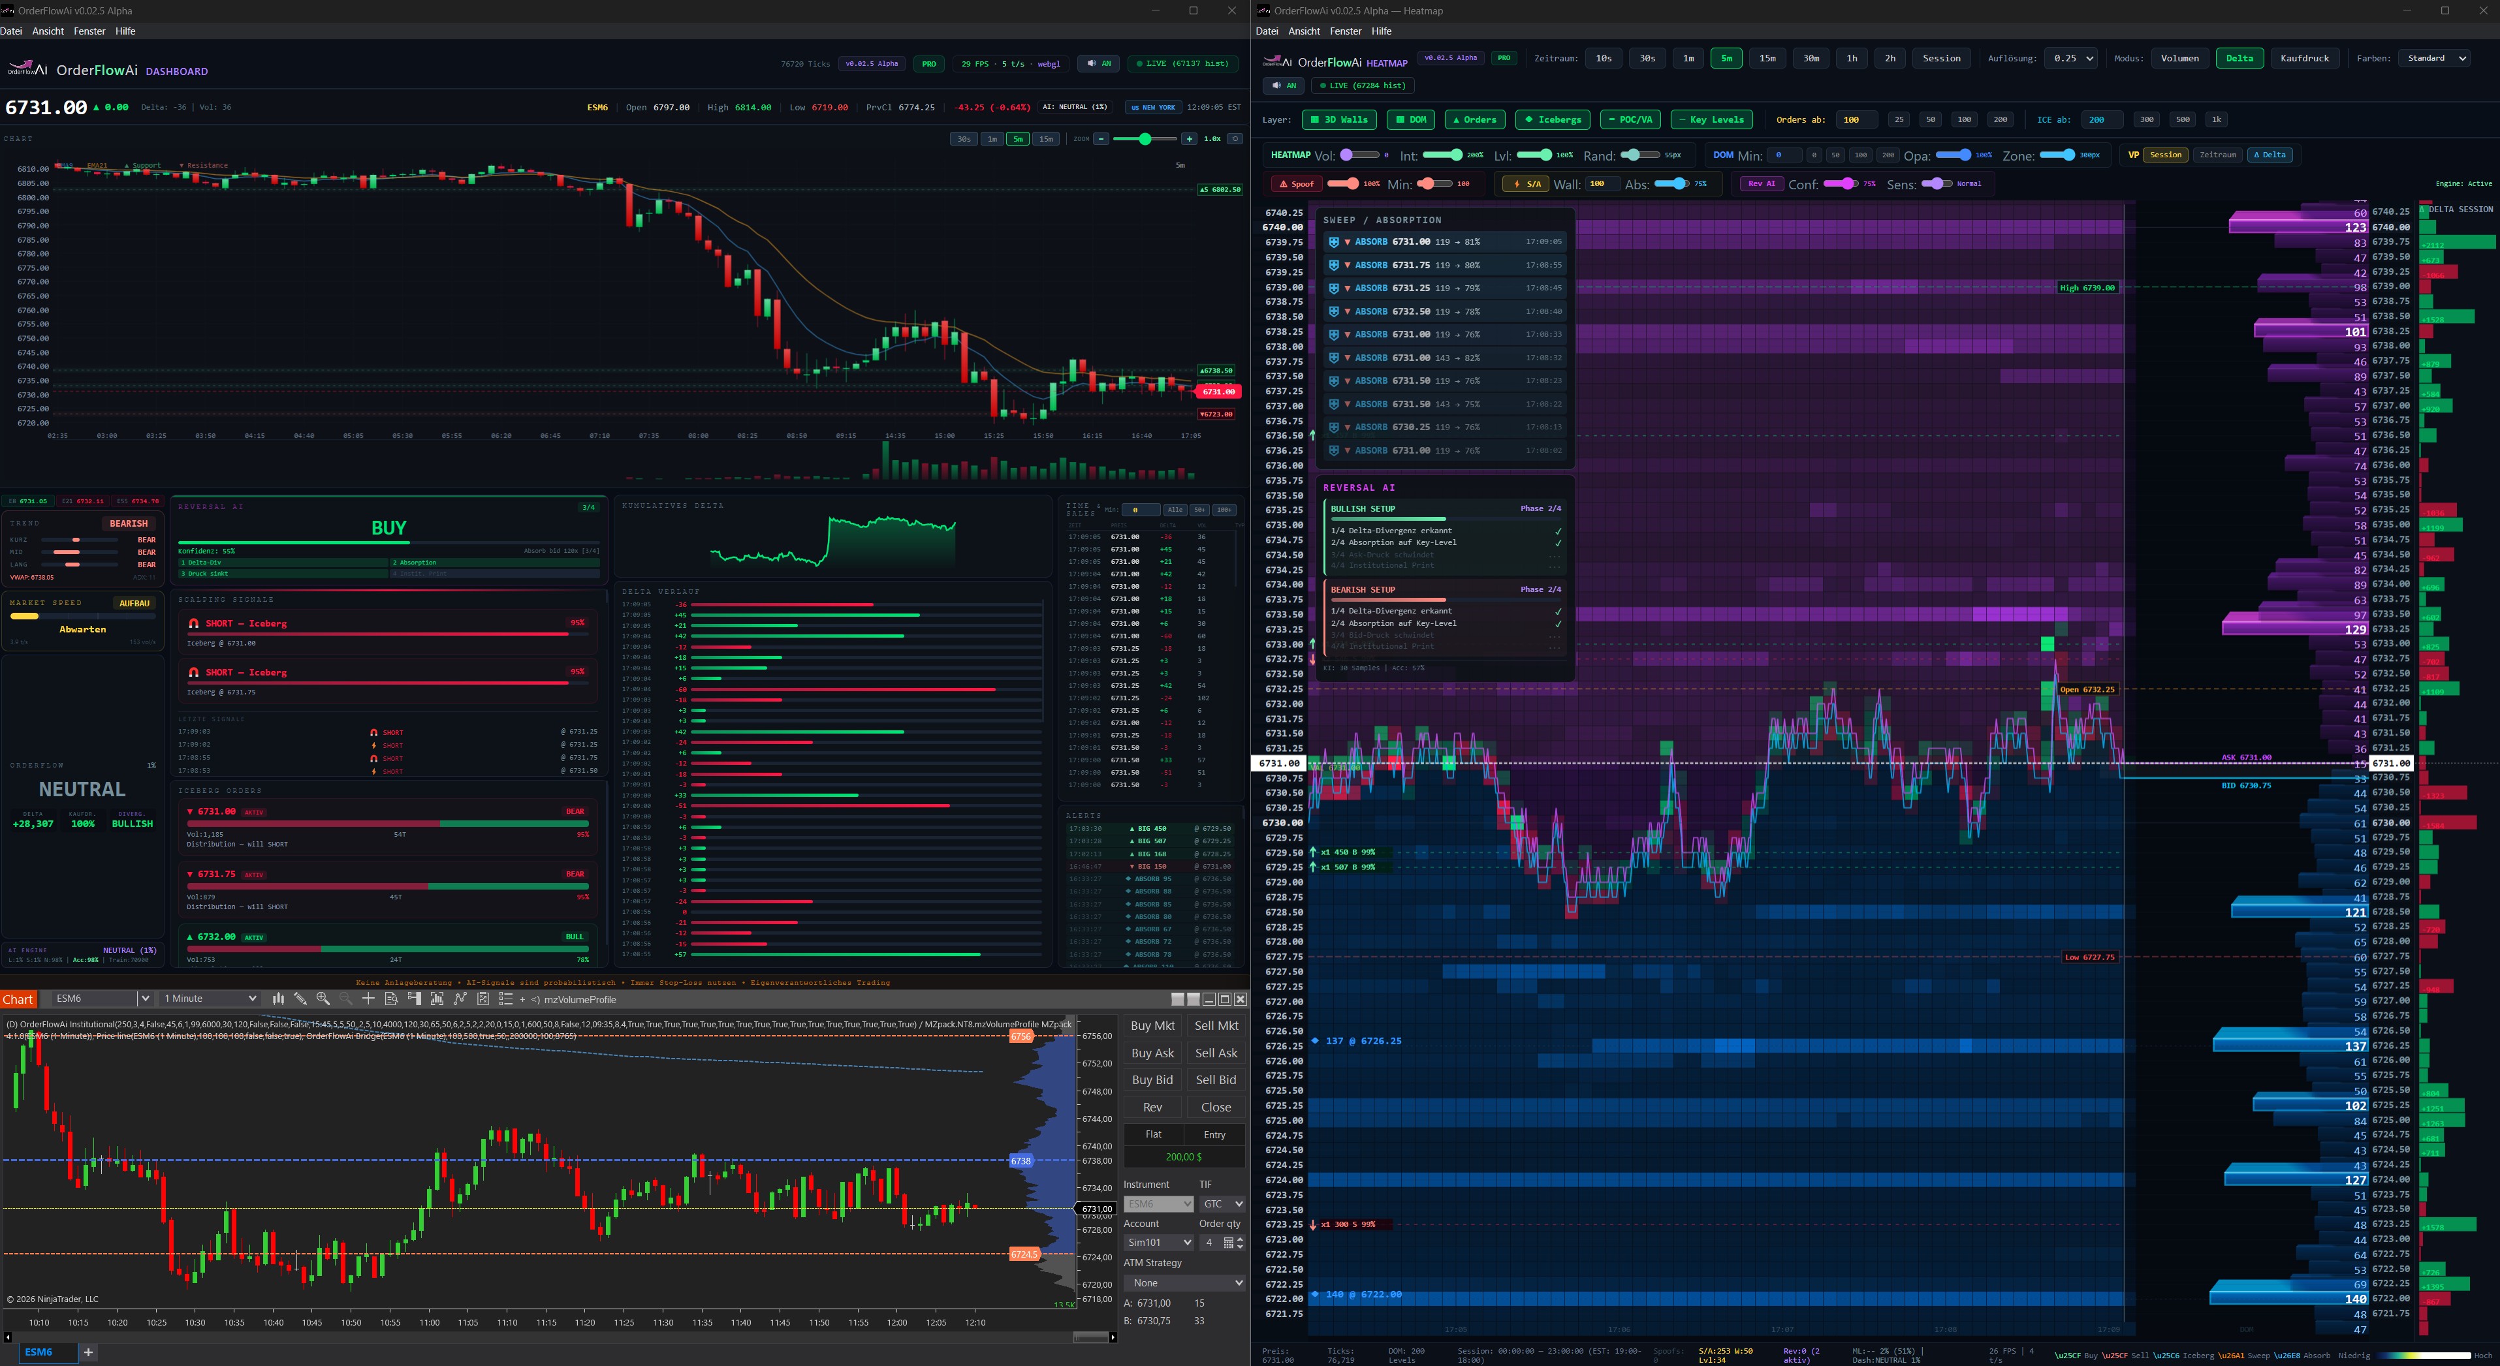Image resolution: width=2500 pixels, height=1366 pixels.
Task: Click the list icon in chart toolbar
Action: pos(505,999)
